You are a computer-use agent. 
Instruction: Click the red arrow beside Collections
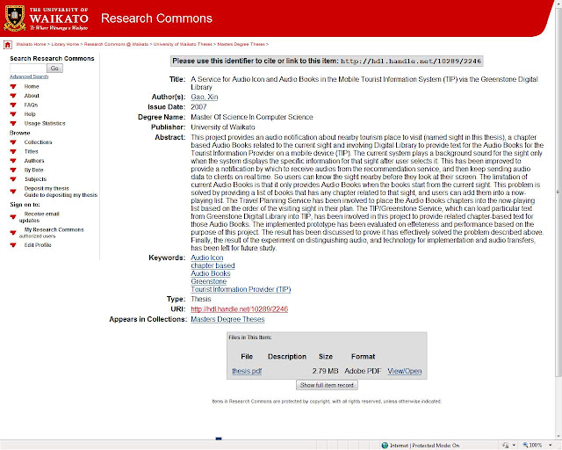click(13, 142)
